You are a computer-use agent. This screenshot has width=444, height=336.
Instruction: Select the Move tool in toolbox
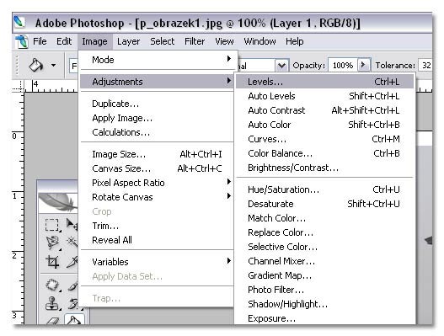tap(72, 225)
